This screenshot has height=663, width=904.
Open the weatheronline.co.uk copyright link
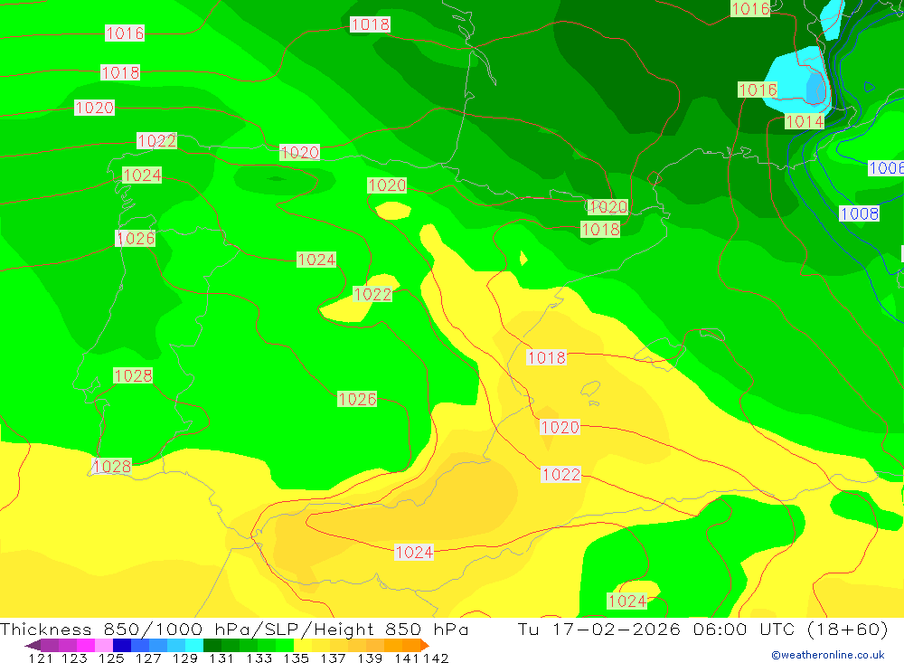(x=827, y=655)
